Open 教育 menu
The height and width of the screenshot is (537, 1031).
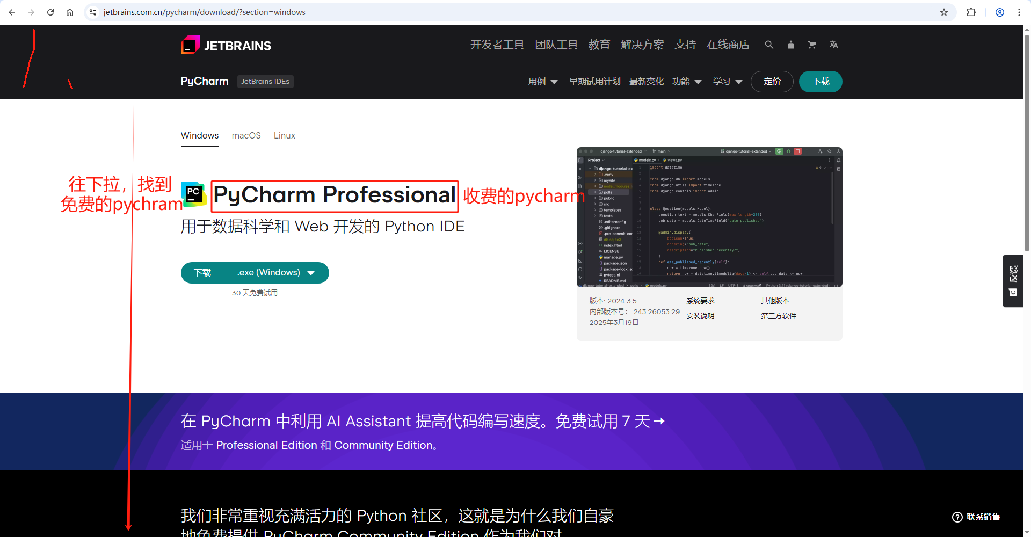click(x=599, y=45)
